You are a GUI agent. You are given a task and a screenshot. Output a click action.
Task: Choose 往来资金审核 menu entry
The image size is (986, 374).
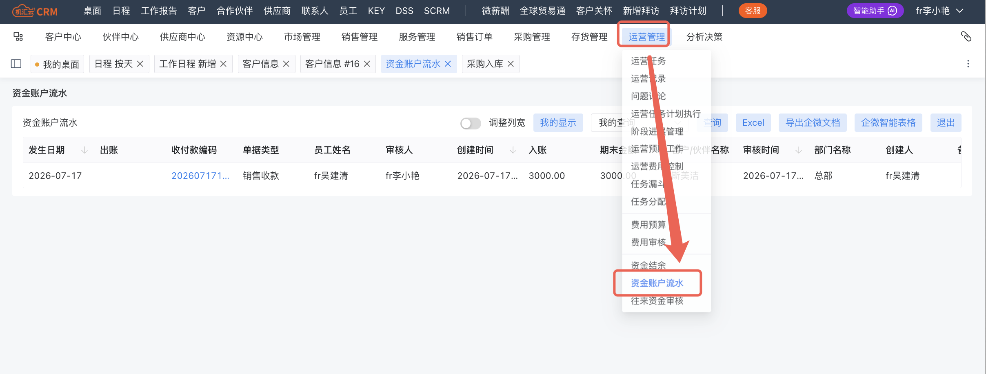coord(657,301)
